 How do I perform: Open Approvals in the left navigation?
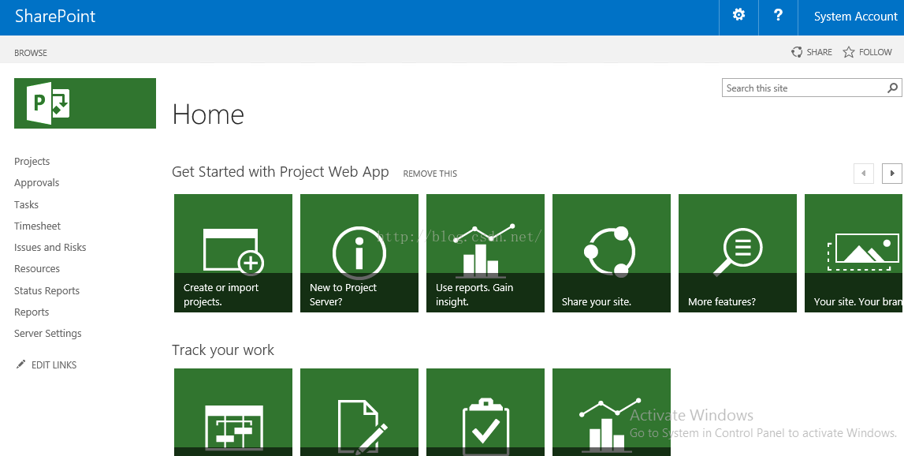click(37, 183)
